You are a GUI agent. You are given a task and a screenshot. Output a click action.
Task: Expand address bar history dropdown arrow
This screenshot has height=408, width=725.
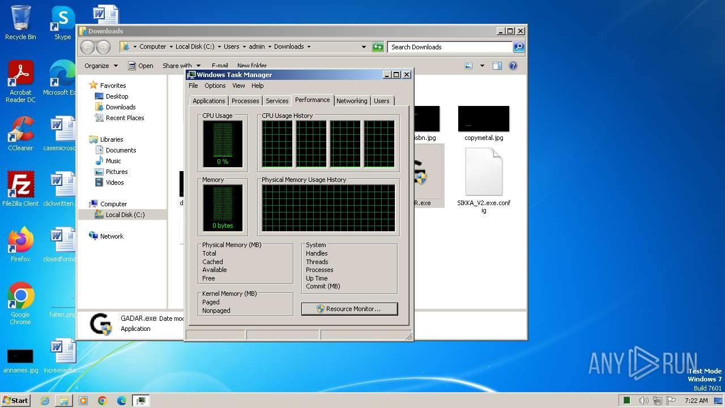(364, 47)
